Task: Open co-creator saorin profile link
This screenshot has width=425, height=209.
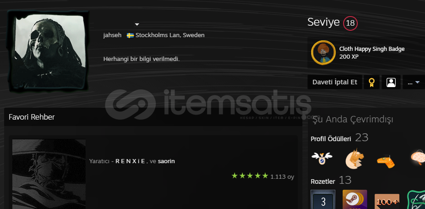Action: 166,161
